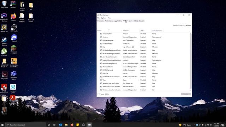Screen dimensions: 226x127
Task: Open Task View on the taskbar
Action: pyautogui.click(x=54, y=125)
